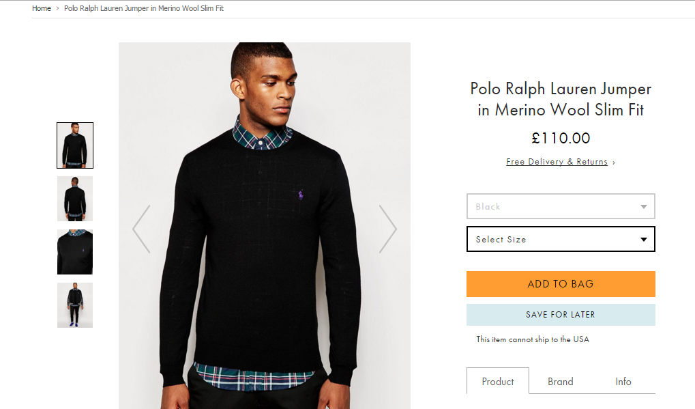This screenshot has width=695, height=409.
Task: Click the chevron next to Free Delivery & Returns
Action: [614, 163]
